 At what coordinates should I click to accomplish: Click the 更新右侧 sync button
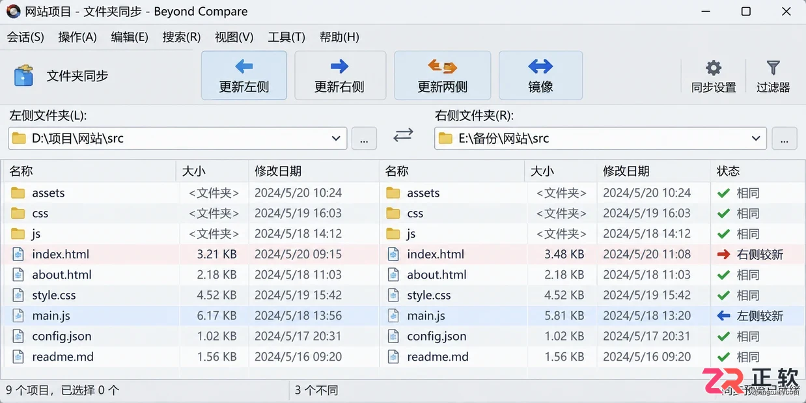[x=340, y=76]
